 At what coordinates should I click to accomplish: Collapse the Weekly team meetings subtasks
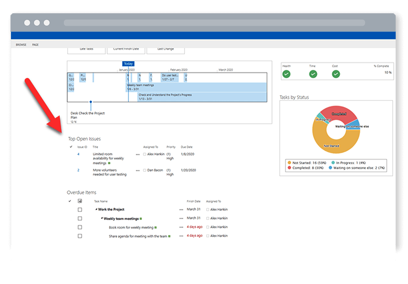(102, 218)
